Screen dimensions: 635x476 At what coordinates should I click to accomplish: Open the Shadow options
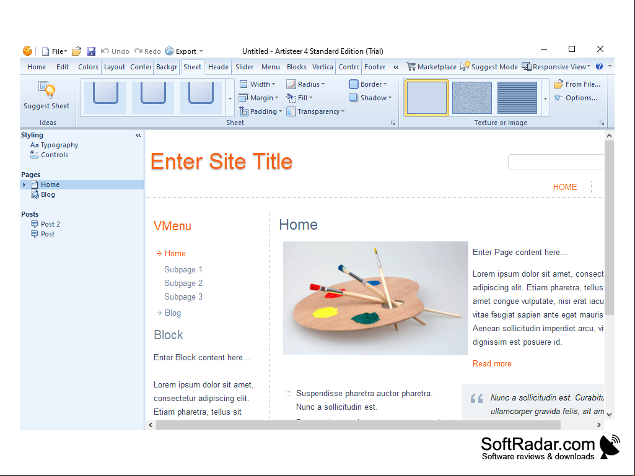370,98
